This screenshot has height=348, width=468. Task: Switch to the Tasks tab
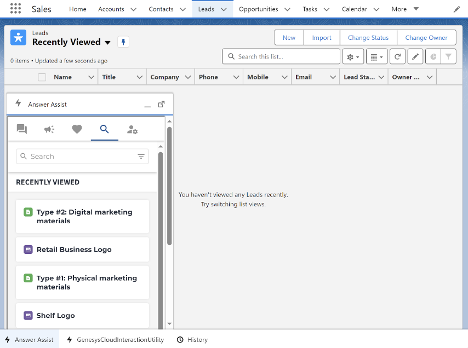point(310,9)
